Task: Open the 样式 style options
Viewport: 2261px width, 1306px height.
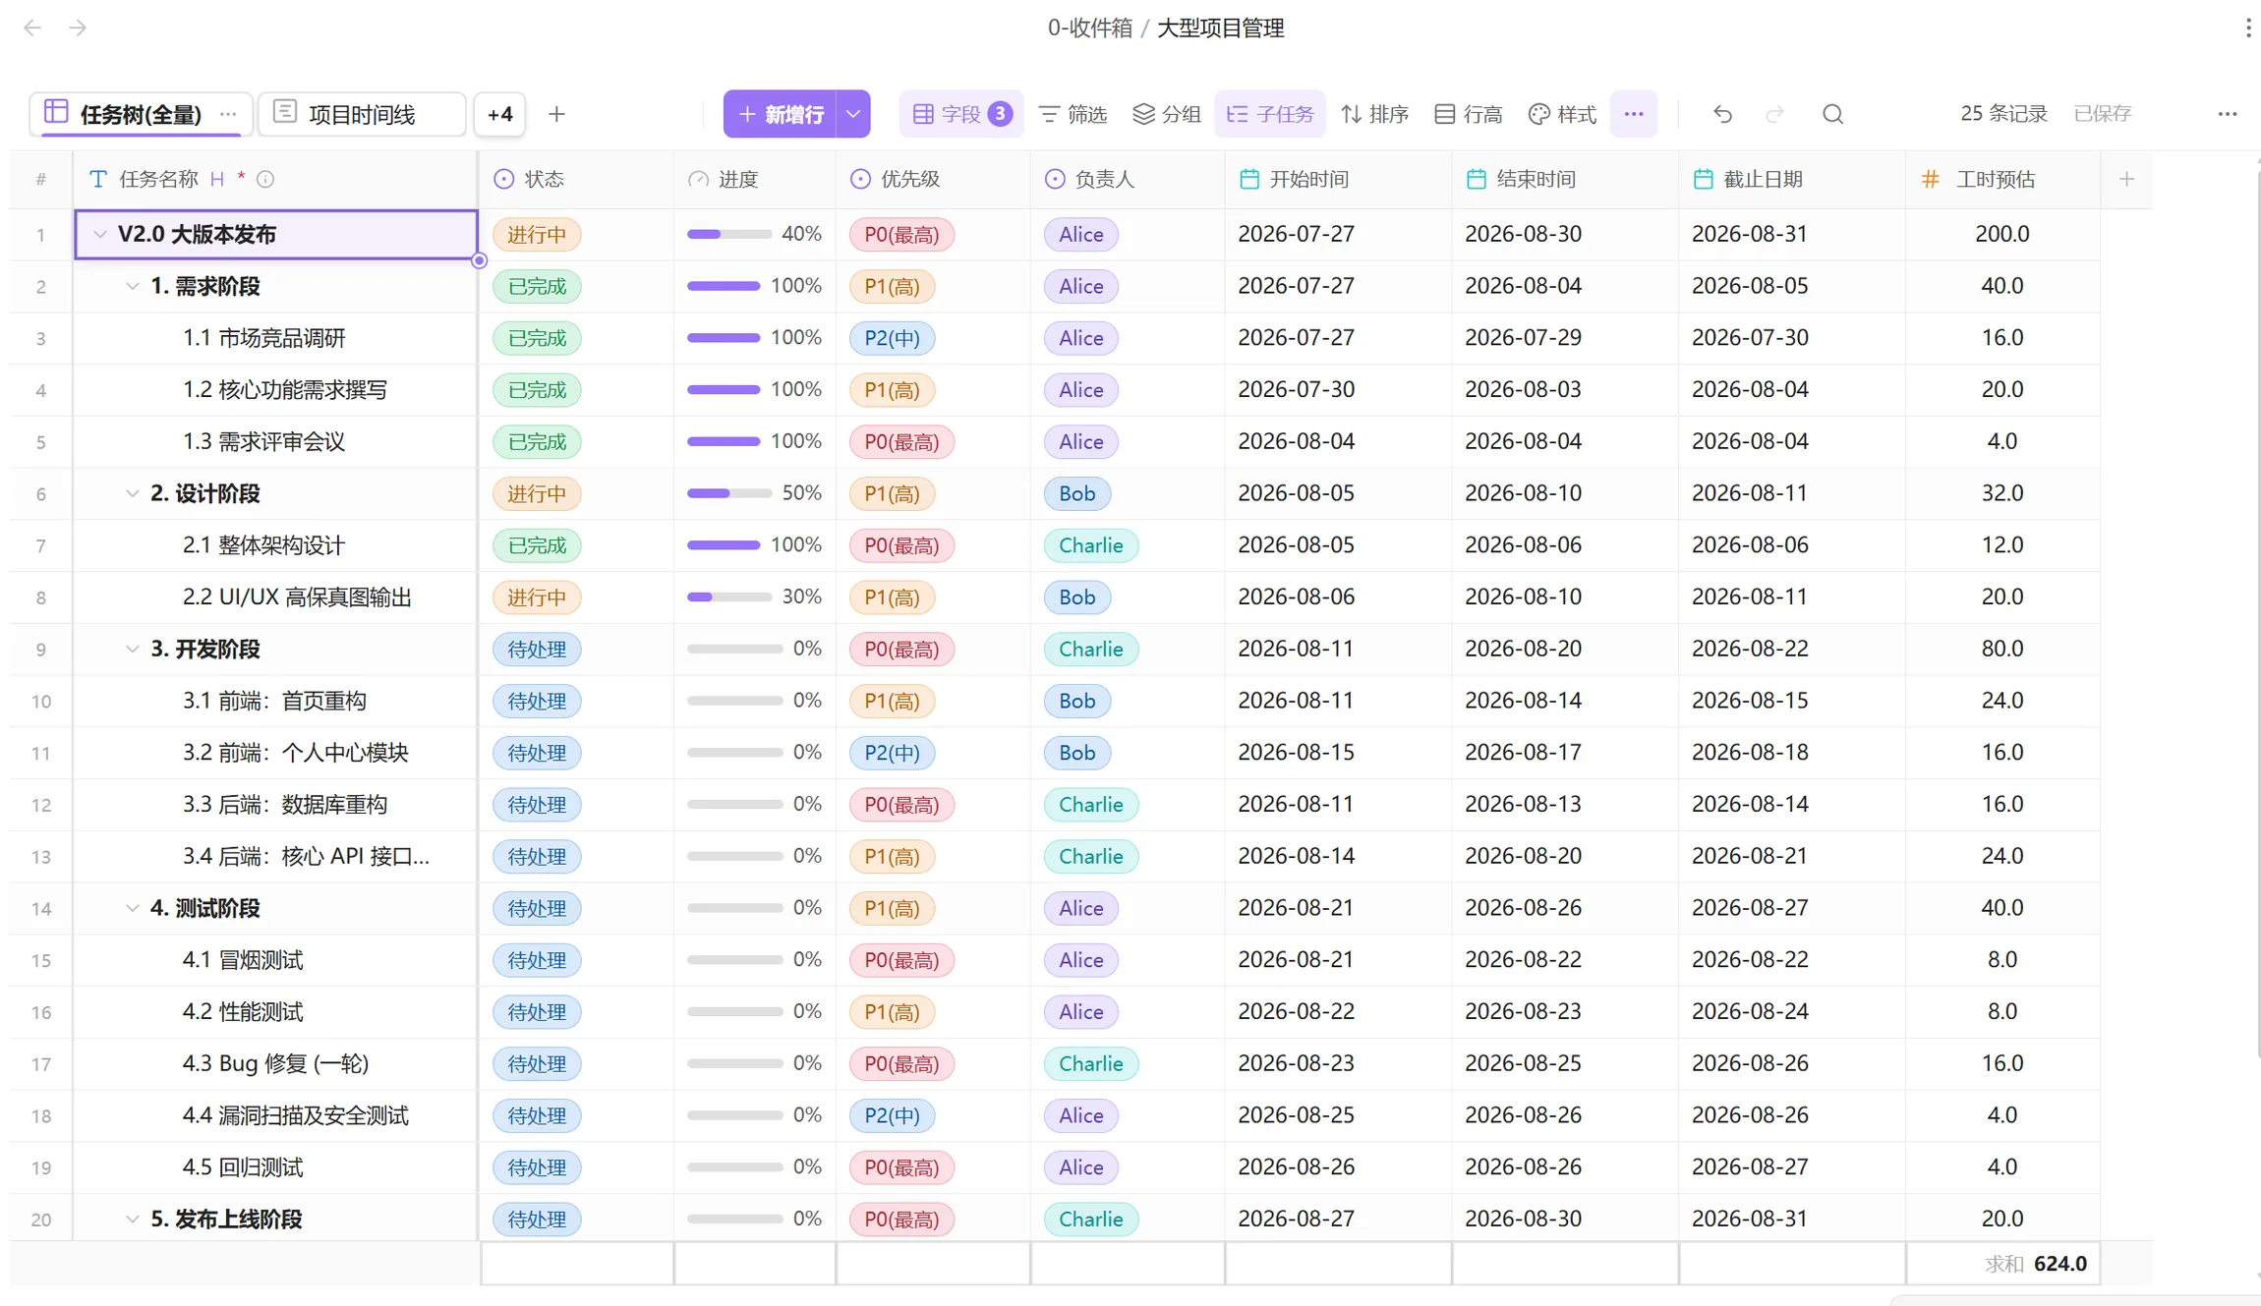Action: click(1562, 114)
